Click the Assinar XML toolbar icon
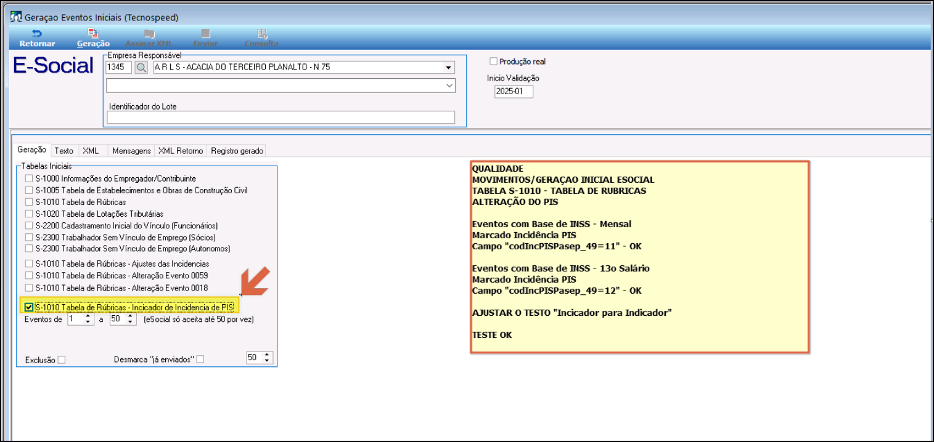 point(149,34)
